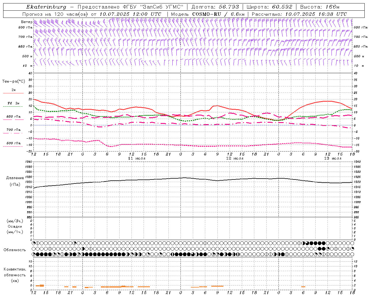The height and width of the screenshot is (295, 369).
Task: Click the (км) unit of convective cloudiness
Action: coord(15,281)
